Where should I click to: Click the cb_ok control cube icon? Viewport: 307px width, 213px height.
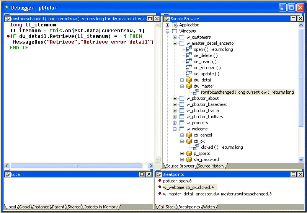[189, 141]
